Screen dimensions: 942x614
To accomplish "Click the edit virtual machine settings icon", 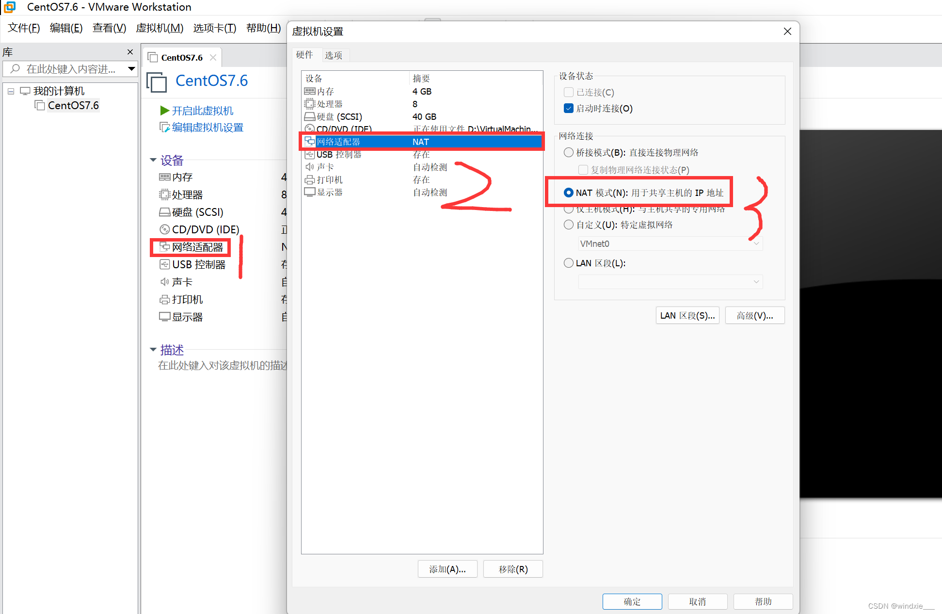I will point(165,127).
